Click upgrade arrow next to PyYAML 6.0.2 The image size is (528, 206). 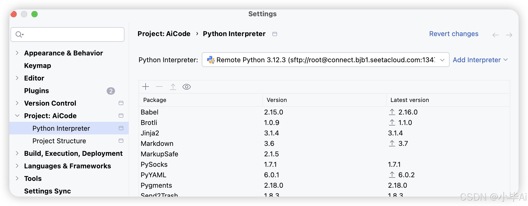pos(392,175)
